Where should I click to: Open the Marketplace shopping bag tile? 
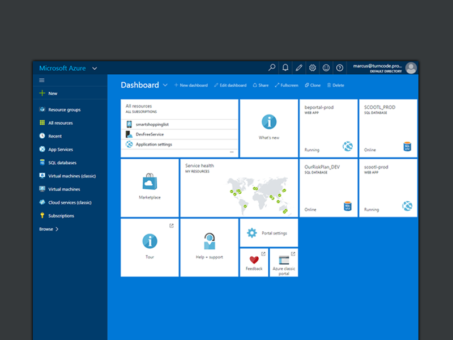149,188
